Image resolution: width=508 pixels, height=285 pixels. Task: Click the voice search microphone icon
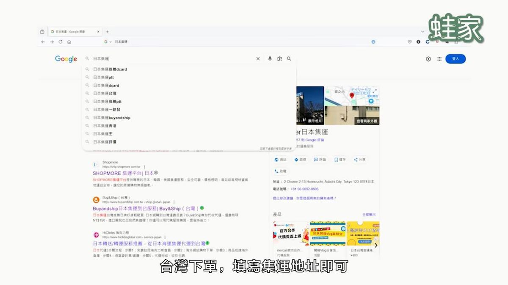point(270,59)
